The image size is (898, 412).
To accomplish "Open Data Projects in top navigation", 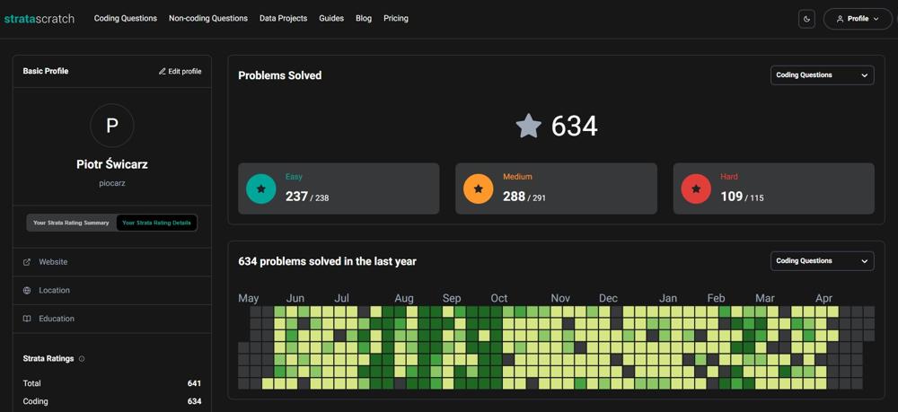I will (x=283, y=18).
